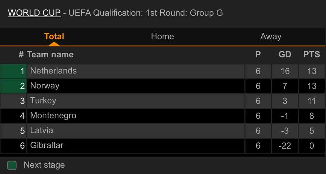326x174 pixels.
Task: Switch to the Away tab
Action: (x=271, y=36)
